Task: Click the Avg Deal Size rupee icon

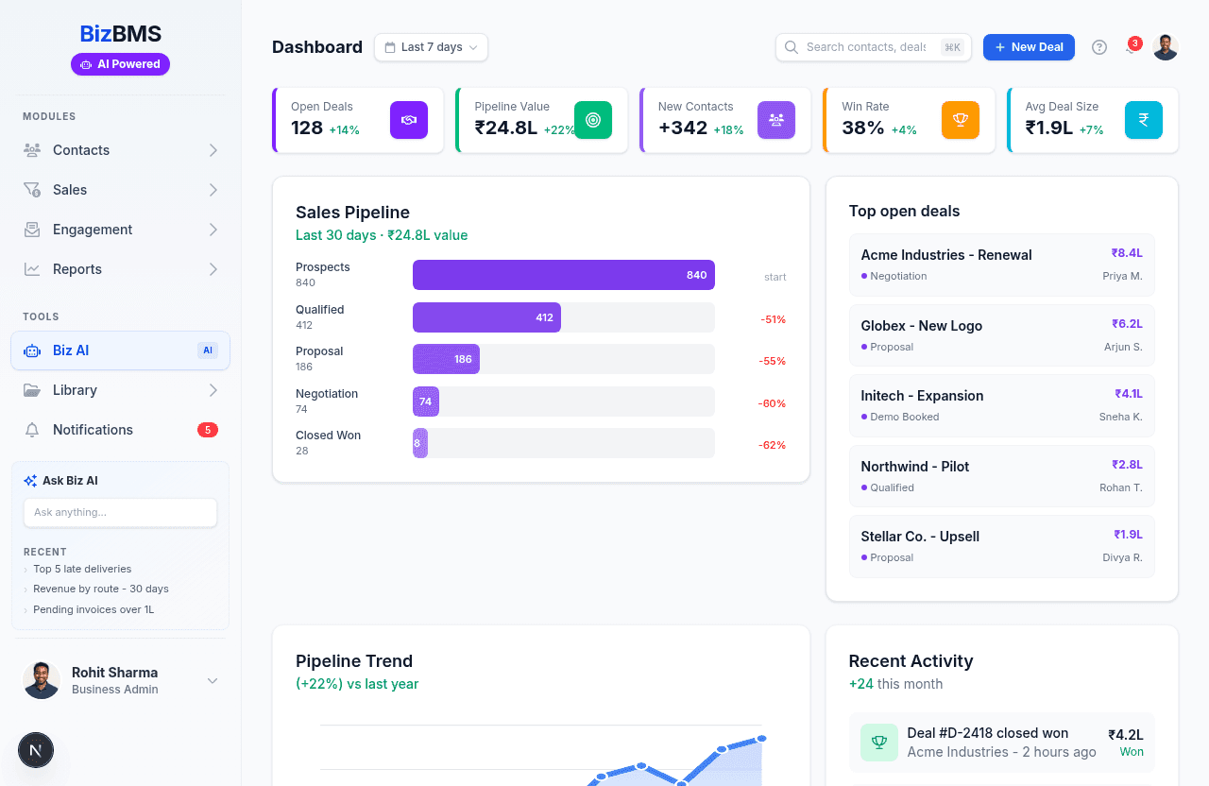Action: click(1143, 120)
